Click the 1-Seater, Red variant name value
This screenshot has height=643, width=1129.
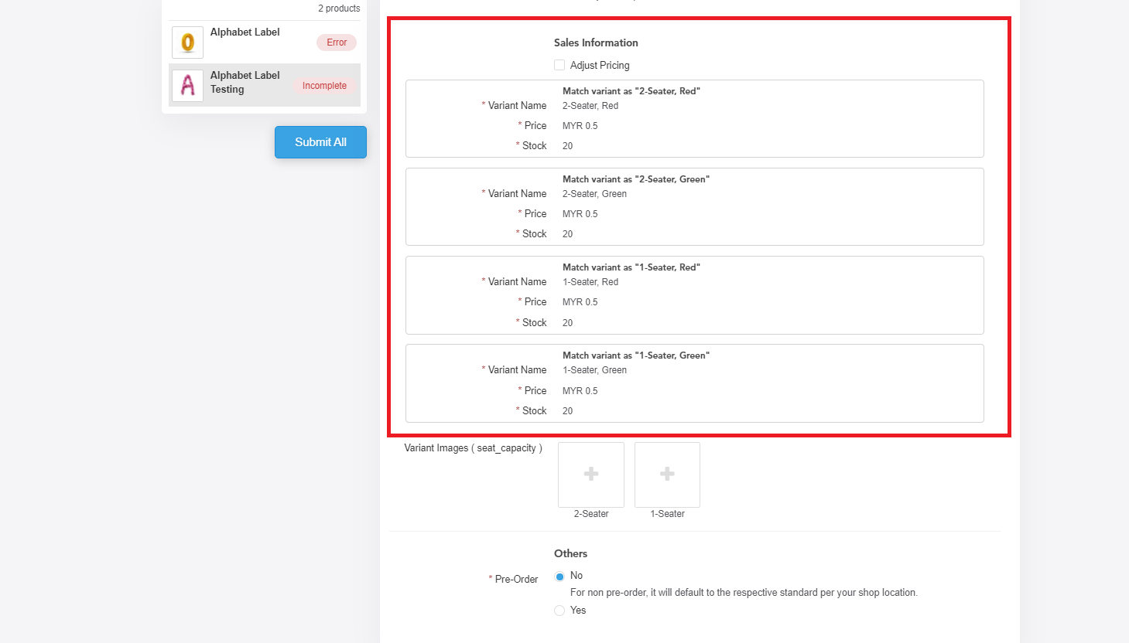590,282
